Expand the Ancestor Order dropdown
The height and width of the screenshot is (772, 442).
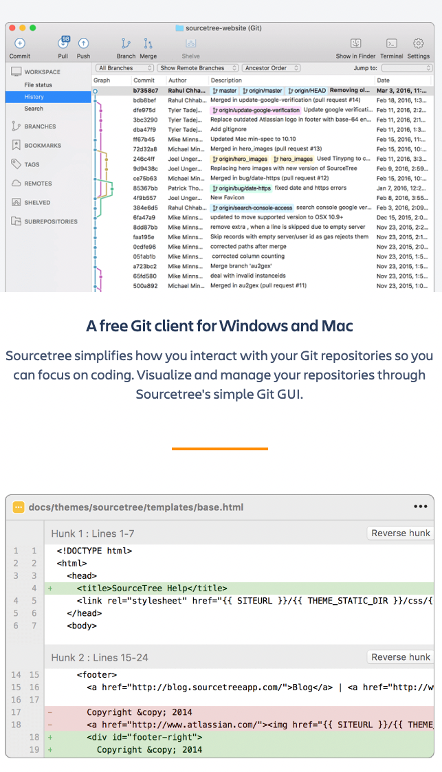pos(272,68)
